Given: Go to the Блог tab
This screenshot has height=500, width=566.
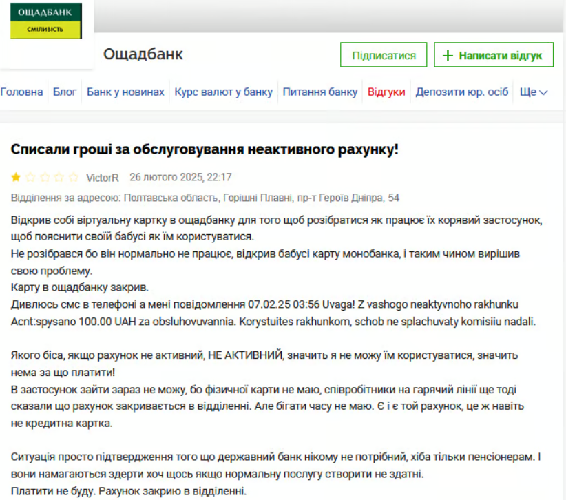Looking at the screenshot, I should [65, 92].
